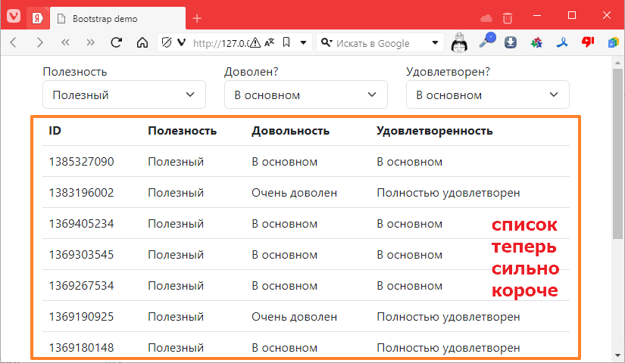Click the vertical page scrollbar

[x=617, y=189]
